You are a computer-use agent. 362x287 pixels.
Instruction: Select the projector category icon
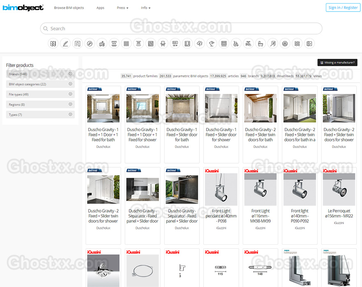102,44
